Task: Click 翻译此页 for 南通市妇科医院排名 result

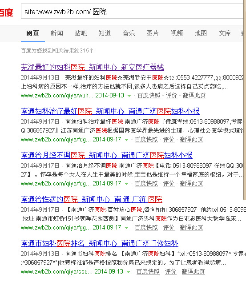Action: click(x=194, y=272)
